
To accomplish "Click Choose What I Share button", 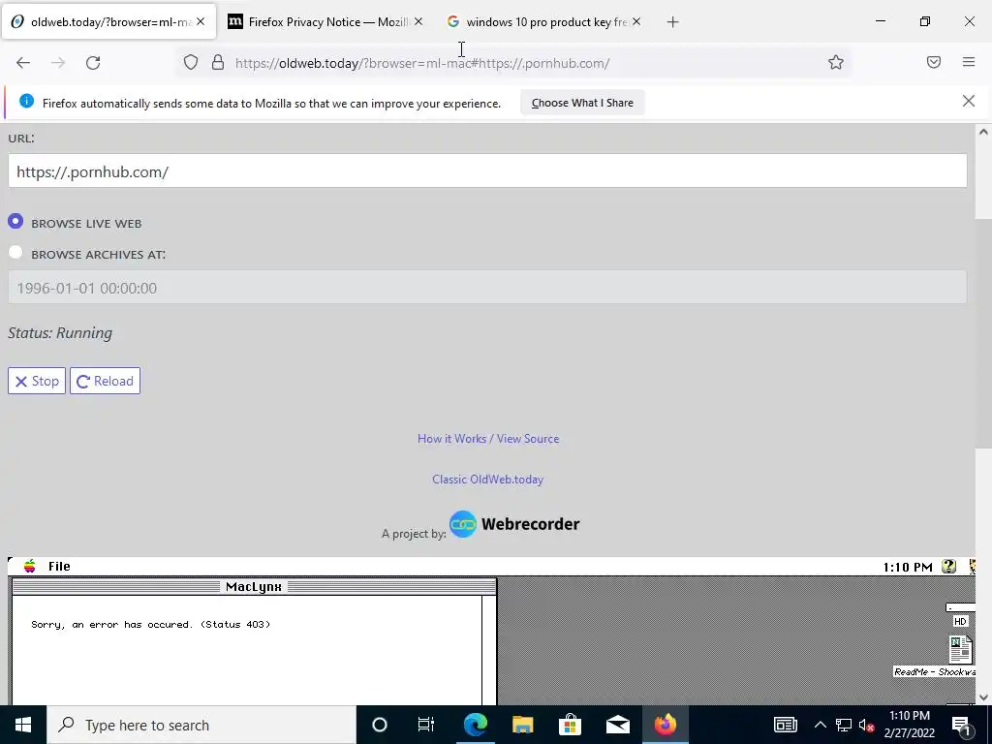I will click(x=582, y=103).
